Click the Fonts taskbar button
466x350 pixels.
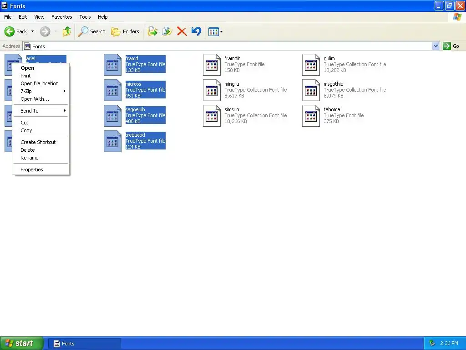tap(84, 344)
